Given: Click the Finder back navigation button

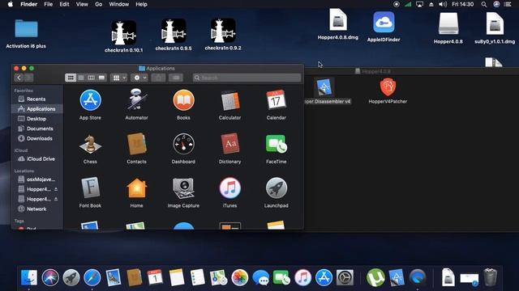Looking at the screenshot, I should click(19, 78).
